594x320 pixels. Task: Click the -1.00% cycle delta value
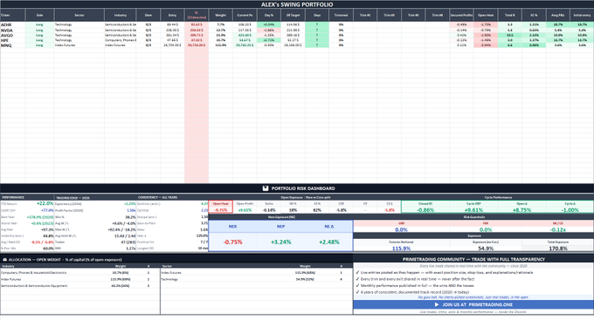tap(570, 210)
